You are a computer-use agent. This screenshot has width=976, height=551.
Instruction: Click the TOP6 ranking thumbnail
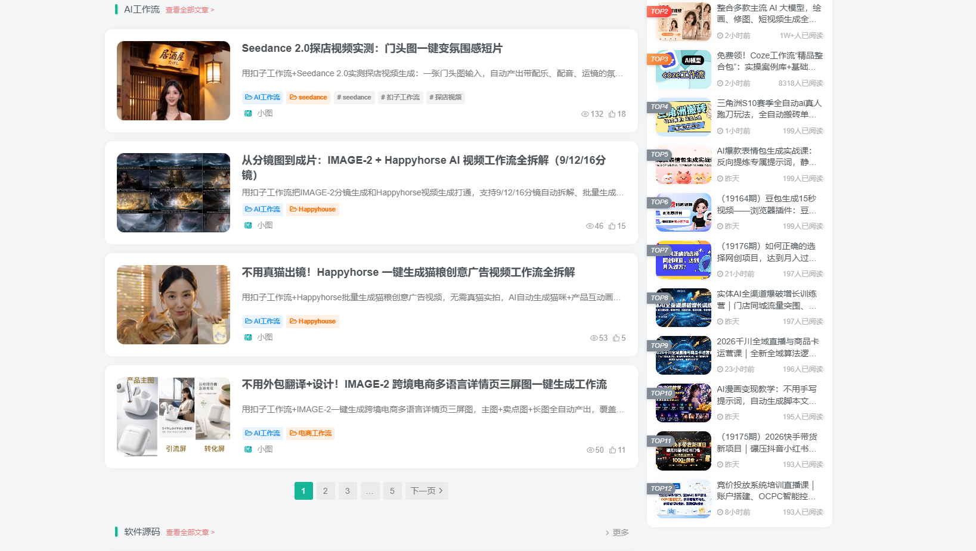[x=683, y=212]
